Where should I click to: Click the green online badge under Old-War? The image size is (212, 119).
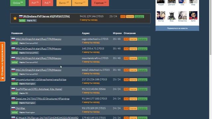(15, 112)
